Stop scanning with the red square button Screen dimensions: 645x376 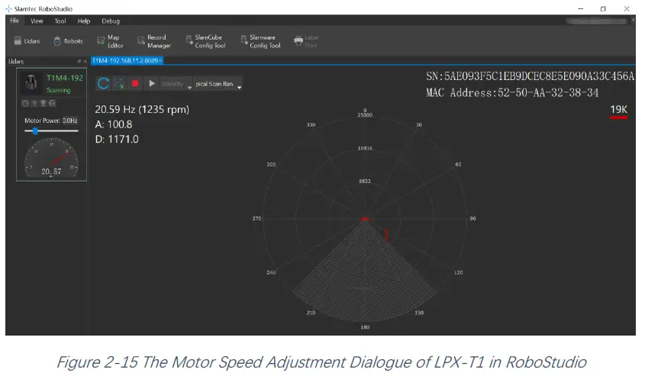click(134, 83)
